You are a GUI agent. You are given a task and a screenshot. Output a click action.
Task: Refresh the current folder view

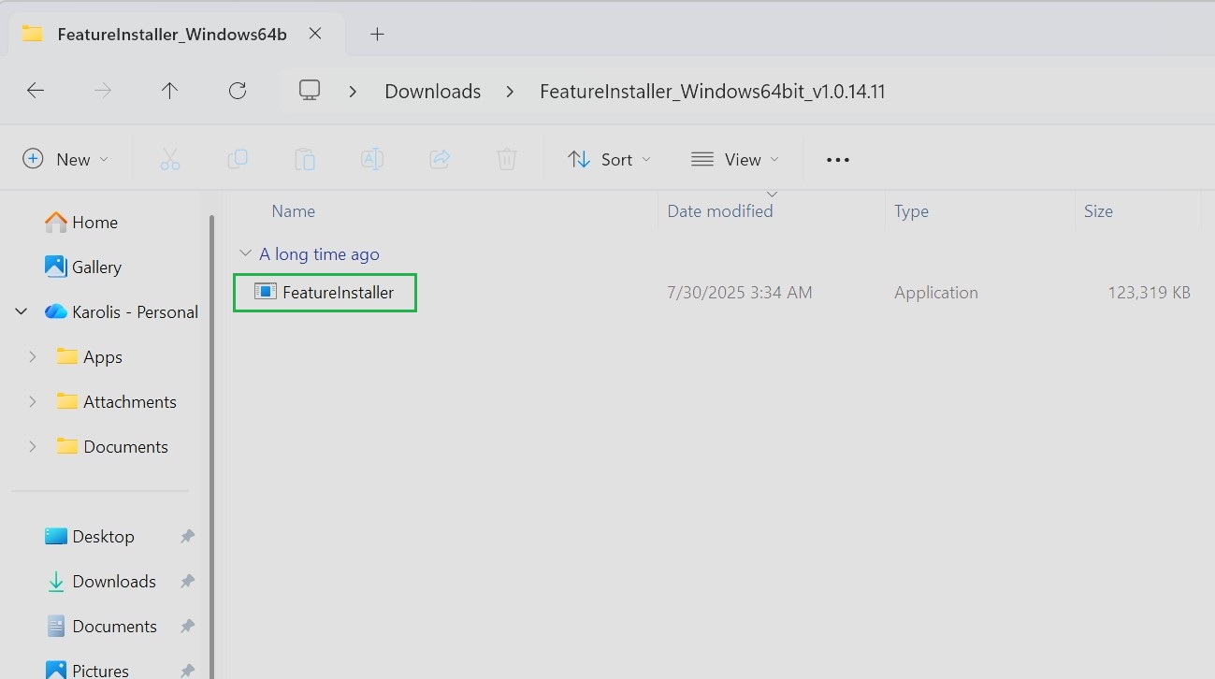pyautogui.click(x=238, y=91)
